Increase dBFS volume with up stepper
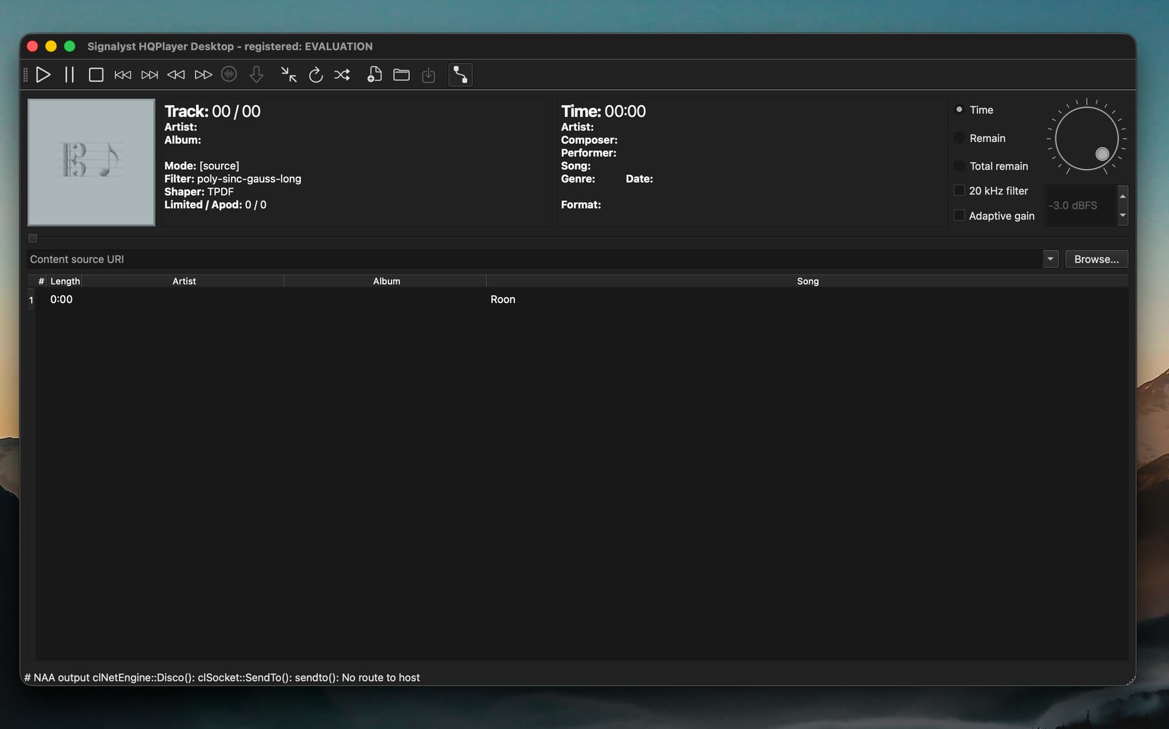Screen dimensions: 1169x729 pos(1123,196)
